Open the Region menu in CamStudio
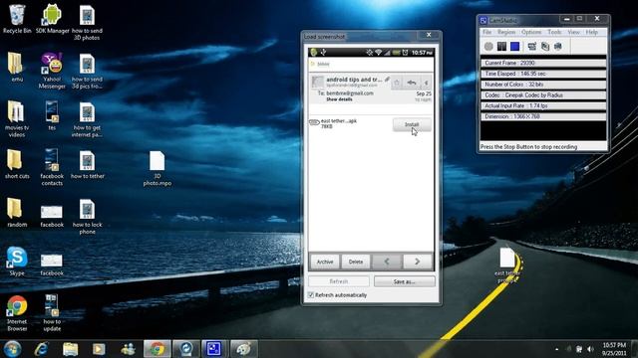Image resolution: width=638 pixels, height=358 pixels. tap(506, 32)
